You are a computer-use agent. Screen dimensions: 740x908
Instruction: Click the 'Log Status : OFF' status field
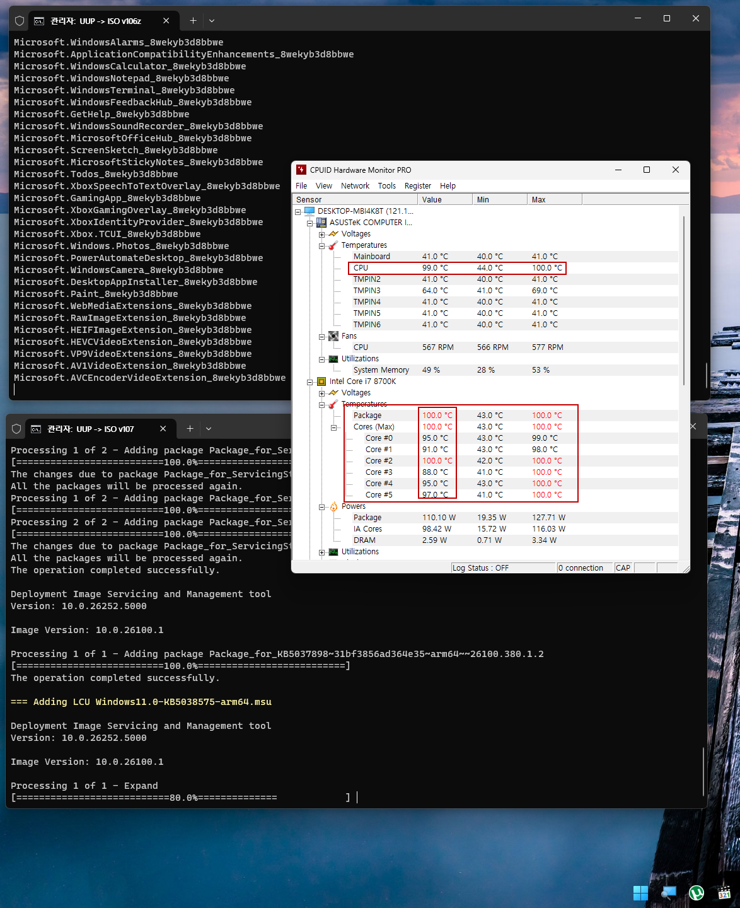[503, 567]
